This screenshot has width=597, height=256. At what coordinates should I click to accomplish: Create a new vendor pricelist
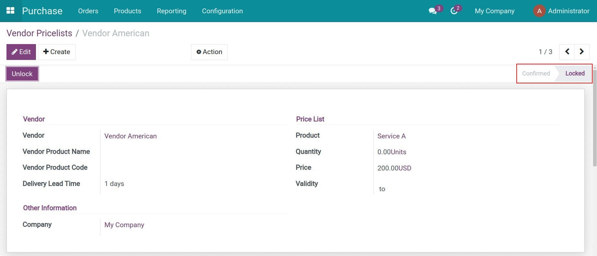pos(57,52)
